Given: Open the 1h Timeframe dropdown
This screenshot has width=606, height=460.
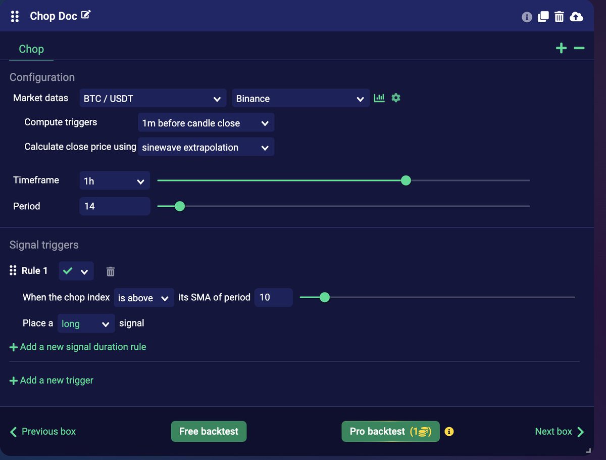Looking at the screenshot, I should (115, 180).
